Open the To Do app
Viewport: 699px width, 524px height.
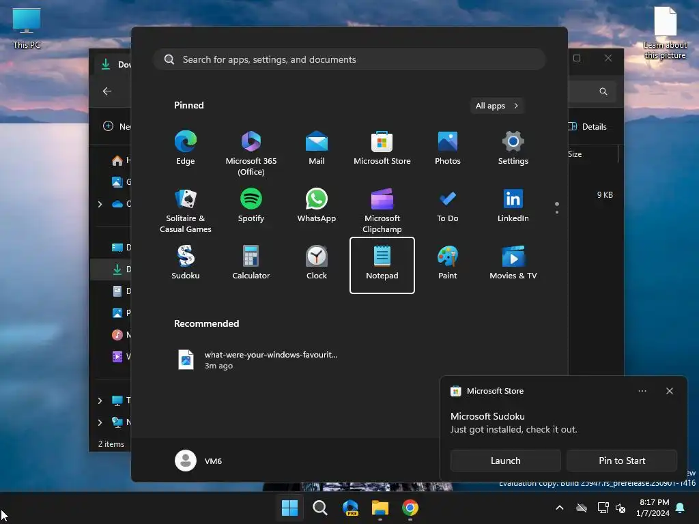click(448, 205)
